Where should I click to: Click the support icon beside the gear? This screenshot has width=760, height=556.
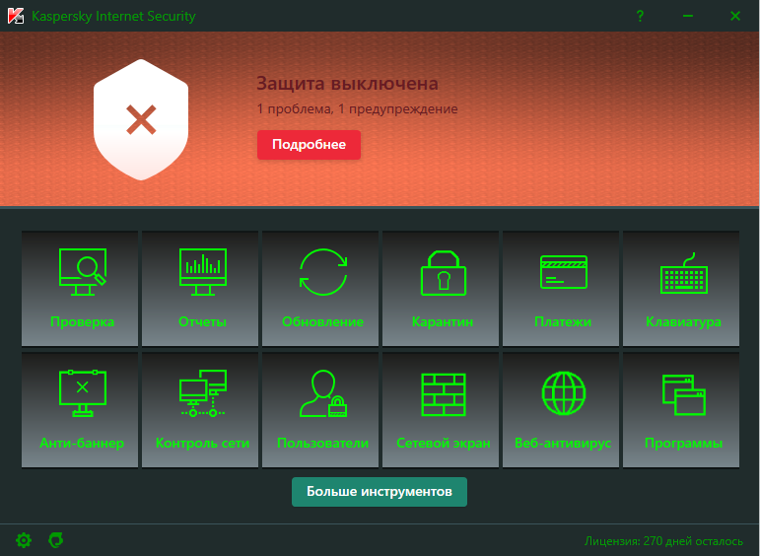(x=56, y=540)
